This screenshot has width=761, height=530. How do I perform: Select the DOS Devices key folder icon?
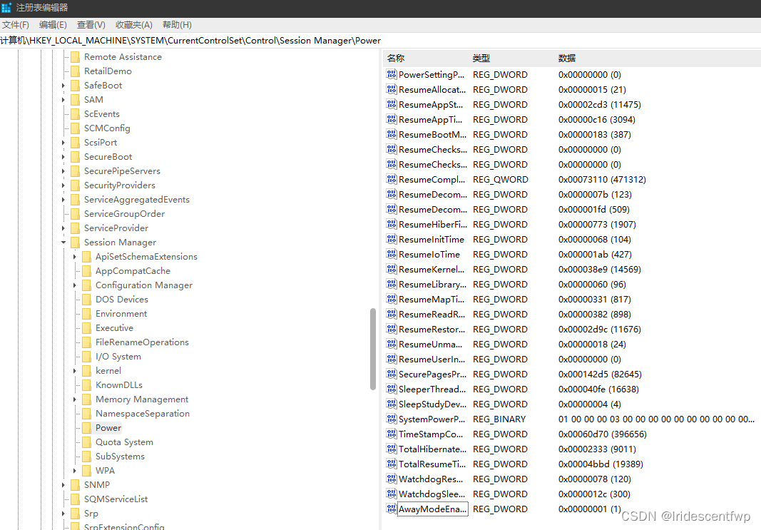(87, 300)
